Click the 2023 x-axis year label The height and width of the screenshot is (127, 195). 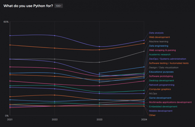point(99,119)
